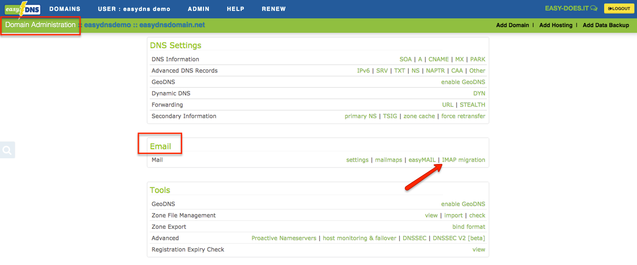Open easydnsdemo breadcrumb link
Screen dimensions: 637x265
(x=107, y=25)
